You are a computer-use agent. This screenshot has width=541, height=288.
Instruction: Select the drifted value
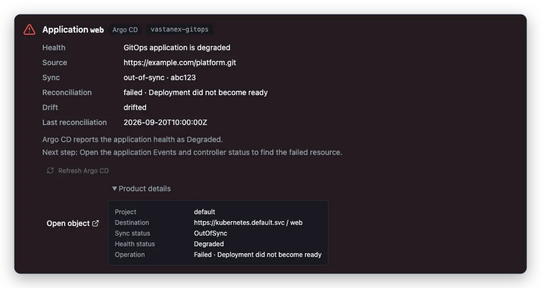coord(135,107)
